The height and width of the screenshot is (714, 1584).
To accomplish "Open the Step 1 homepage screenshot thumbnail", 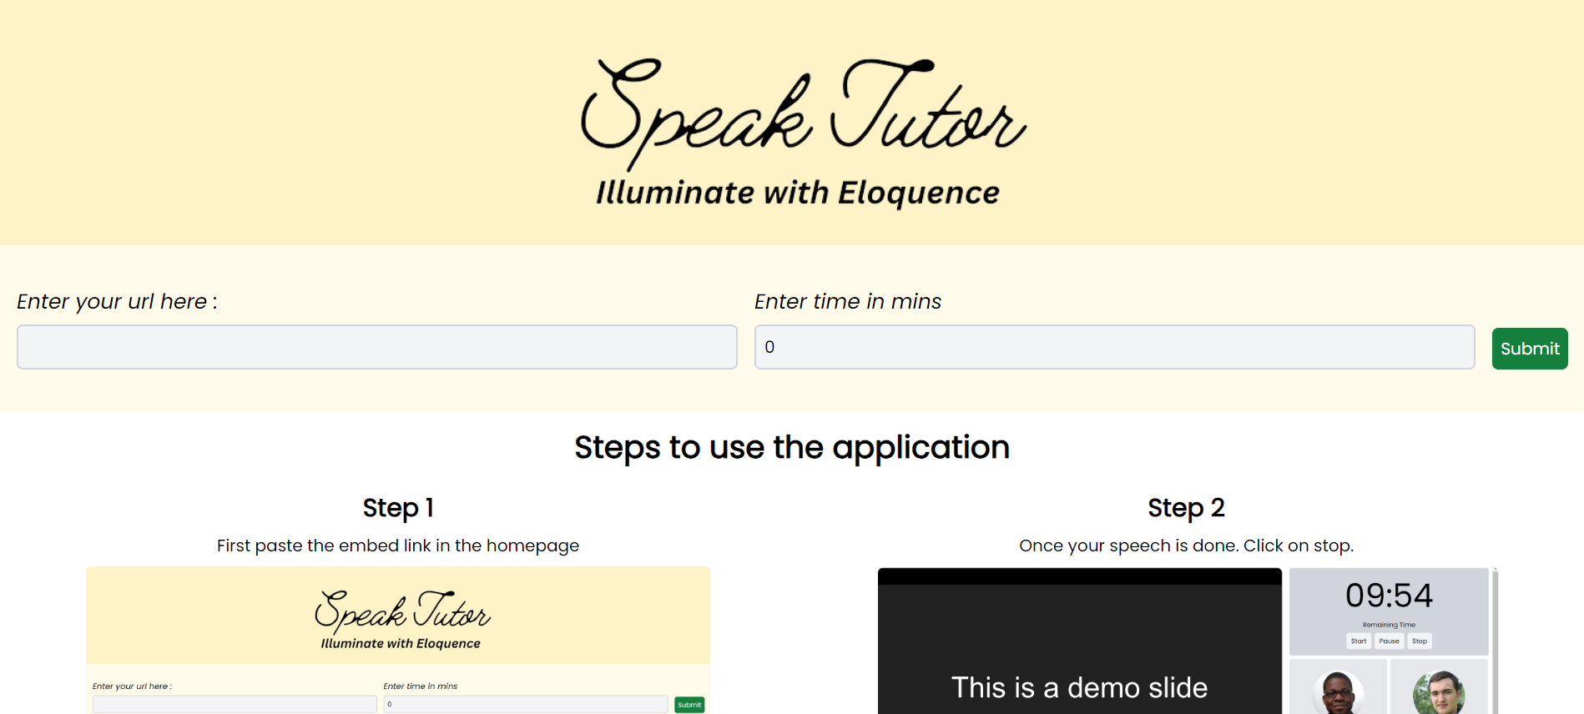I will [398, 641].
